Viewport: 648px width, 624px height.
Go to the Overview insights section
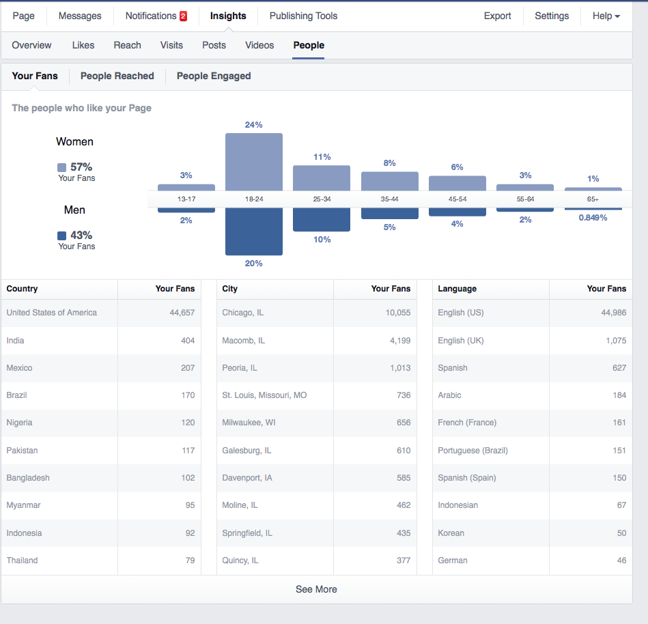pyautogui.click(x=31, y=45)
